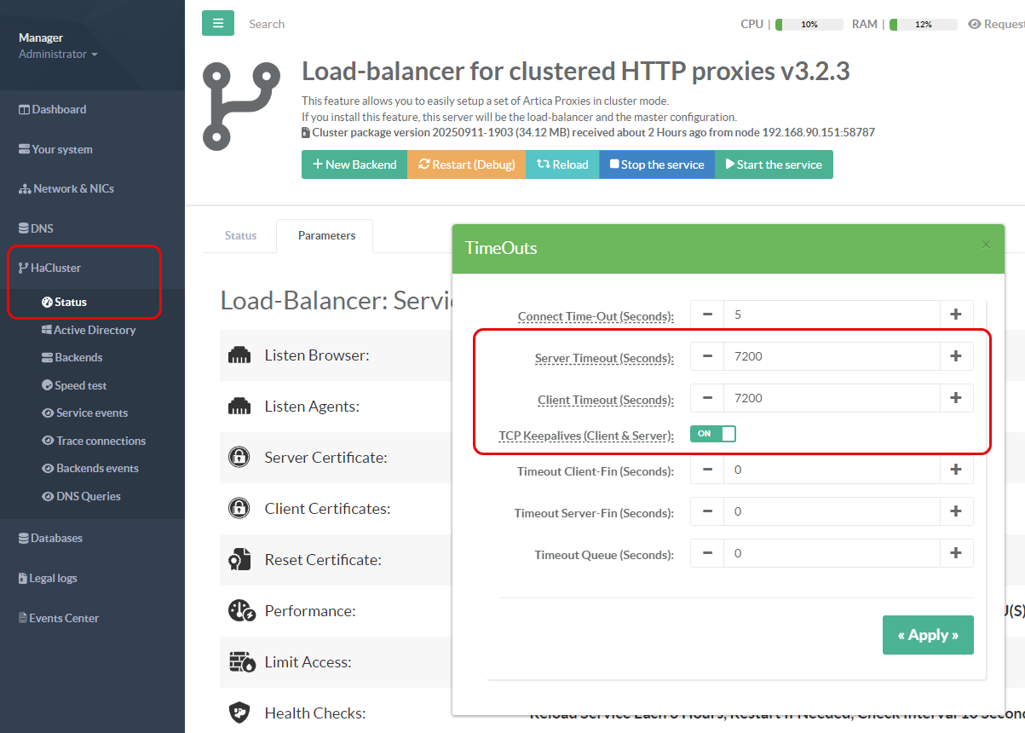Click the Health Checks shield icon

[239, 713]
